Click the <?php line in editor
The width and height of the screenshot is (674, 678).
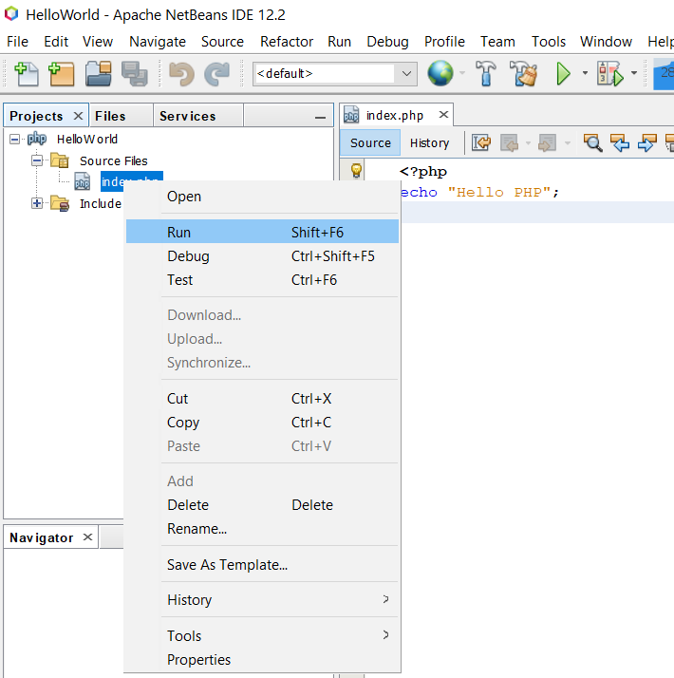click(x=422, y=171)
